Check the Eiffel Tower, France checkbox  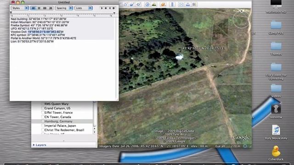click(x=43, y=113)
